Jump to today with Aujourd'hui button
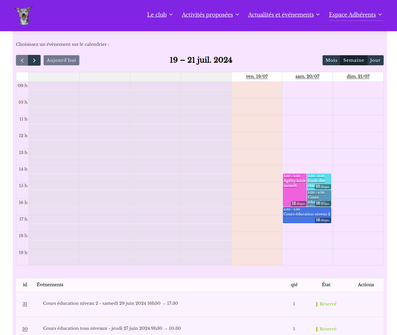 click(61, 60)
